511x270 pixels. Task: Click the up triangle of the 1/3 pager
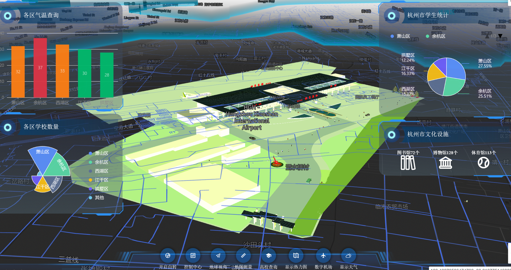coord(487,36)
